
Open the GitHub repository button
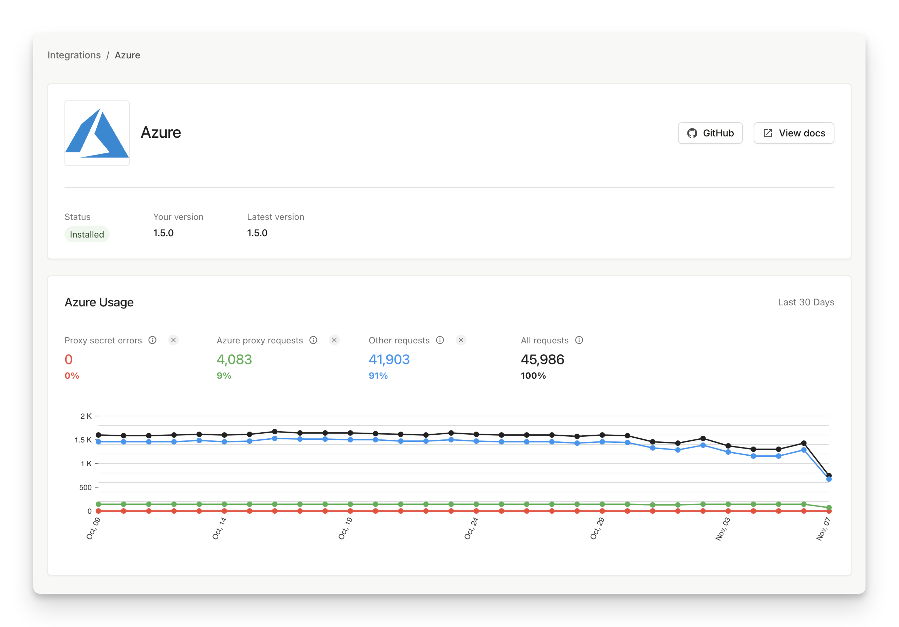point(710,133)
